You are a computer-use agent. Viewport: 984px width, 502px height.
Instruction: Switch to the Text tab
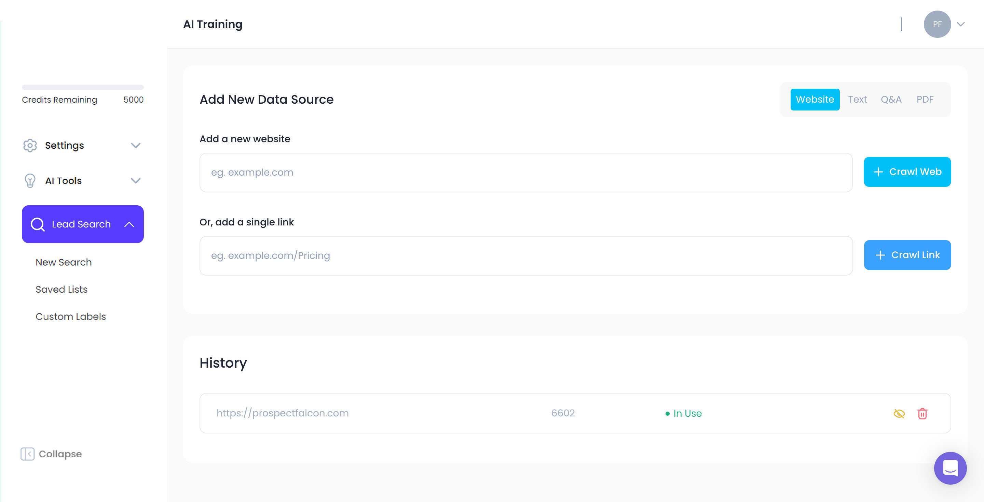pos(857,100)
